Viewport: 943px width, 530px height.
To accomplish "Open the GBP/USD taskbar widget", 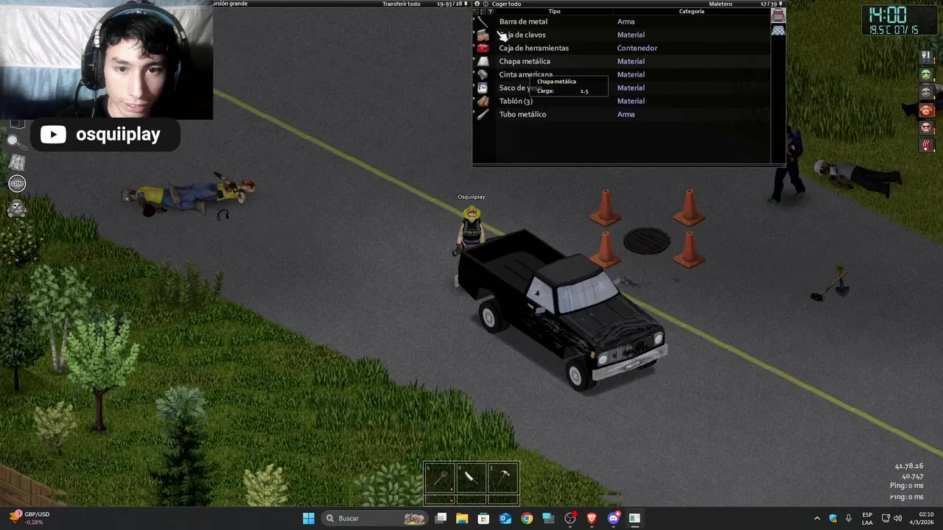I will pos(29,518).
